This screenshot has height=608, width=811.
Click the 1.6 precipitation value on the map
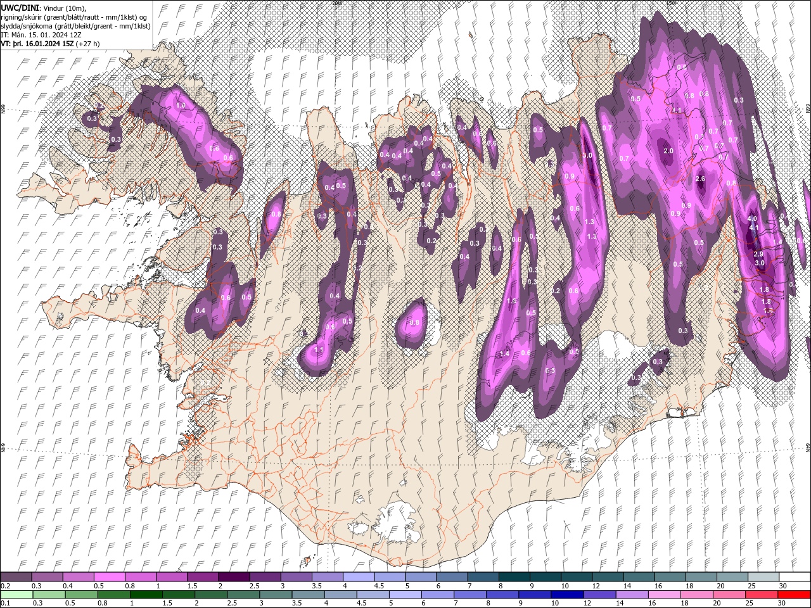tap(512, 301)
